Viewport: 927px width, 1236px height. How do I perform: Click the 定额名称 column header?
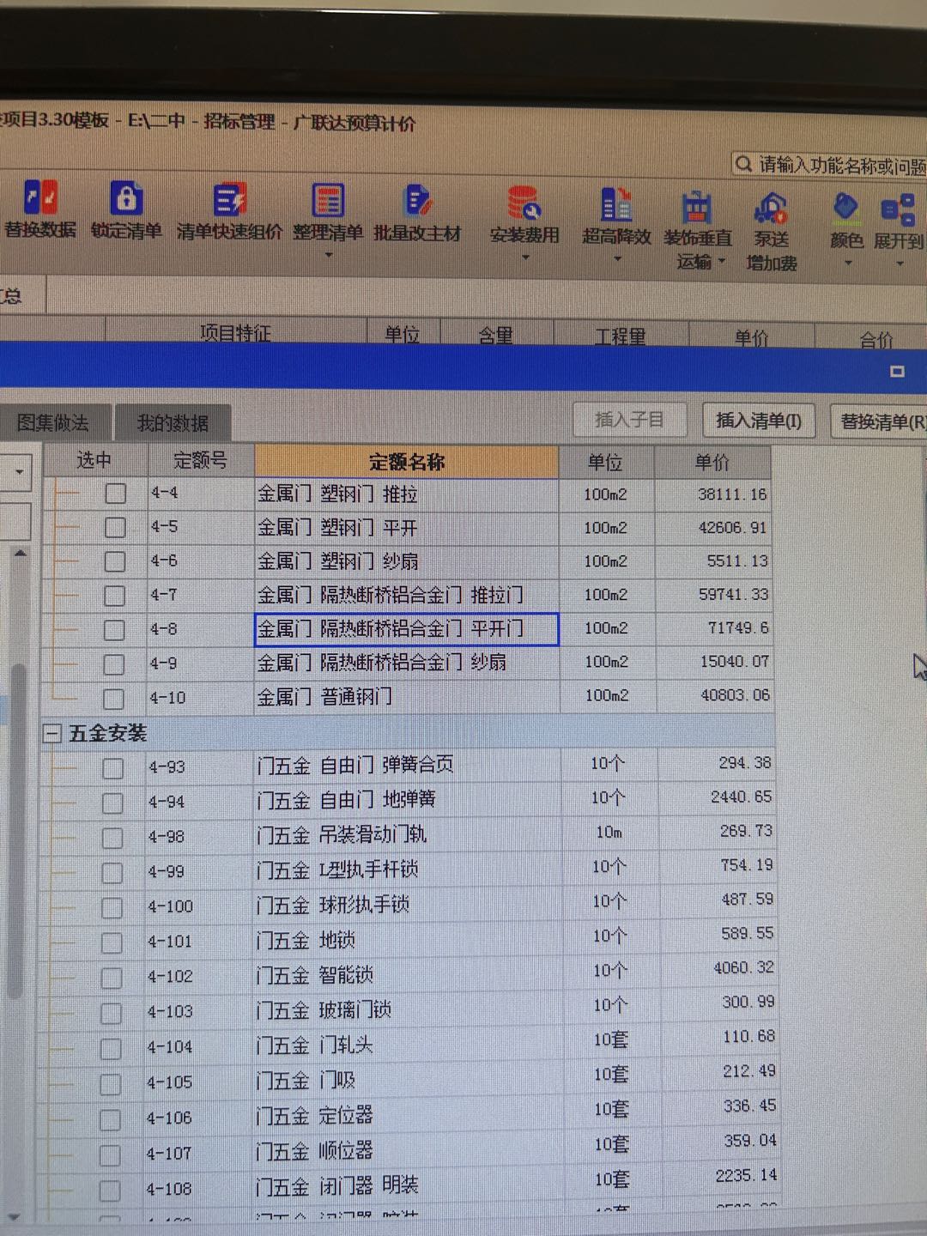pyautogui.click(x=407, y=463)
